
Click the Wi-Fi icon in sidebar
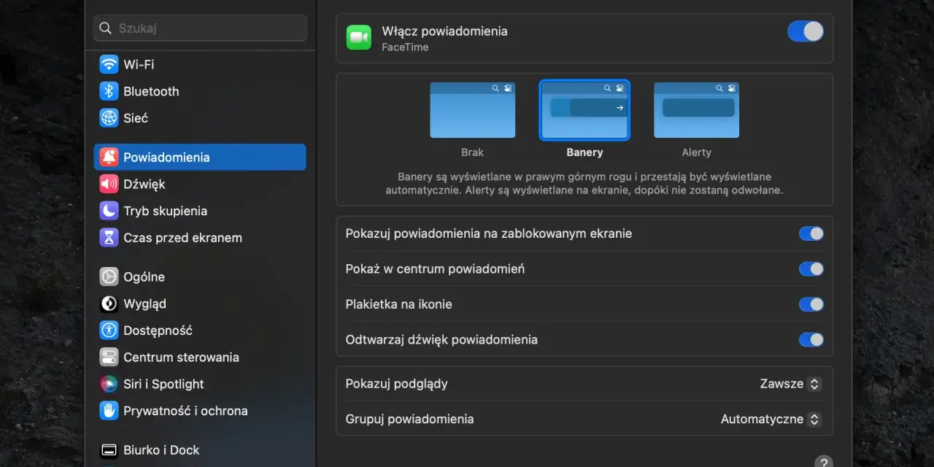point(109,64)
